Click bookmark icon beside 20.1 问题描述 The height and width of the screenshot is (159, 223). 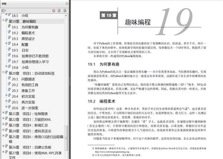(x=9, y=78)
